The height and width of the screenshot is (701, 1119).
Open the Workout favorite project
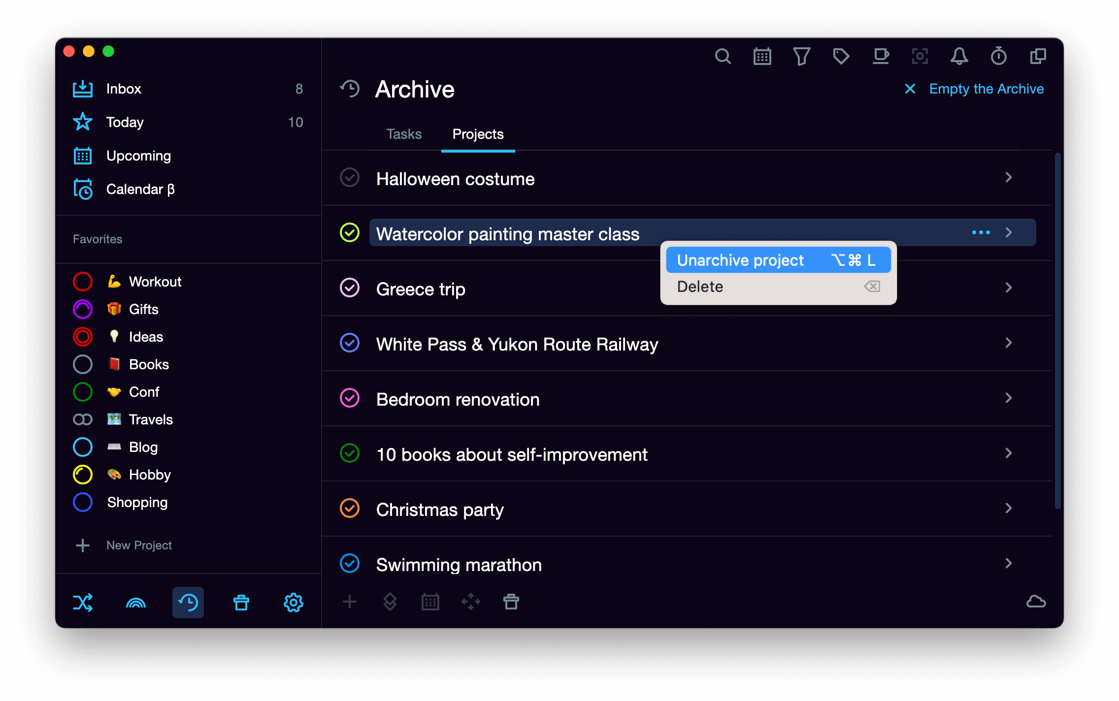[188, 282]
